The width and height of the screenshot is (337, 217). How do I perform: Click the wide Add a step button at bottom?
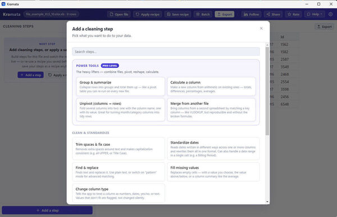(47, 210)
